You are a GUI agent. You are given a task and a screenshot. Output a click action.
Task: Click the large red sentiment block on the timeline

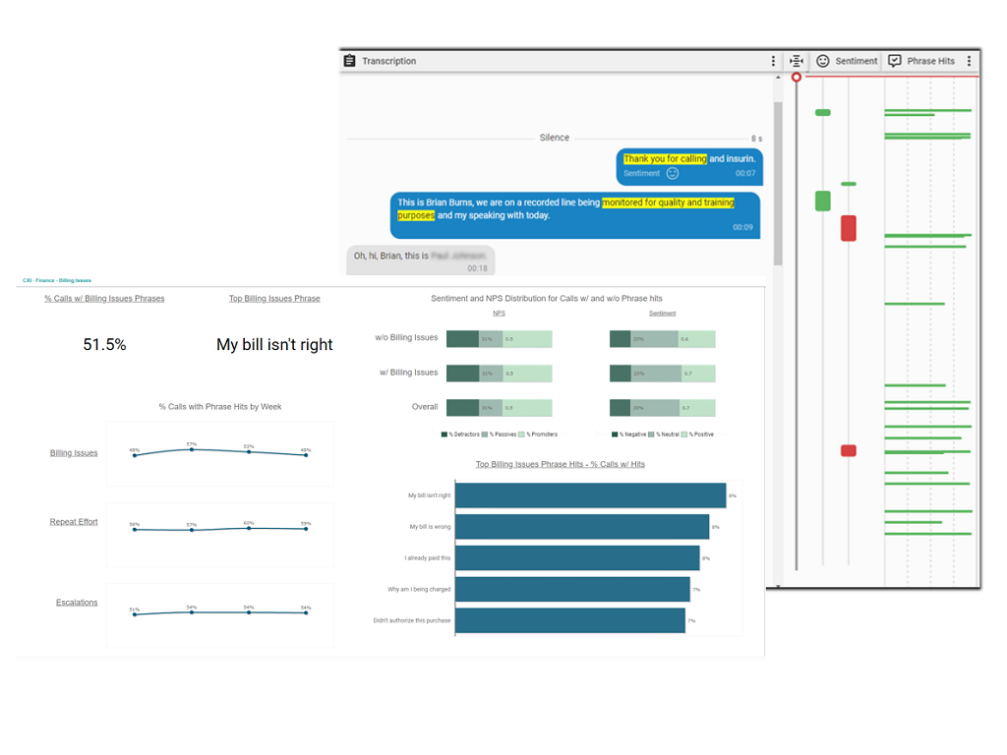tap(848, 228)
